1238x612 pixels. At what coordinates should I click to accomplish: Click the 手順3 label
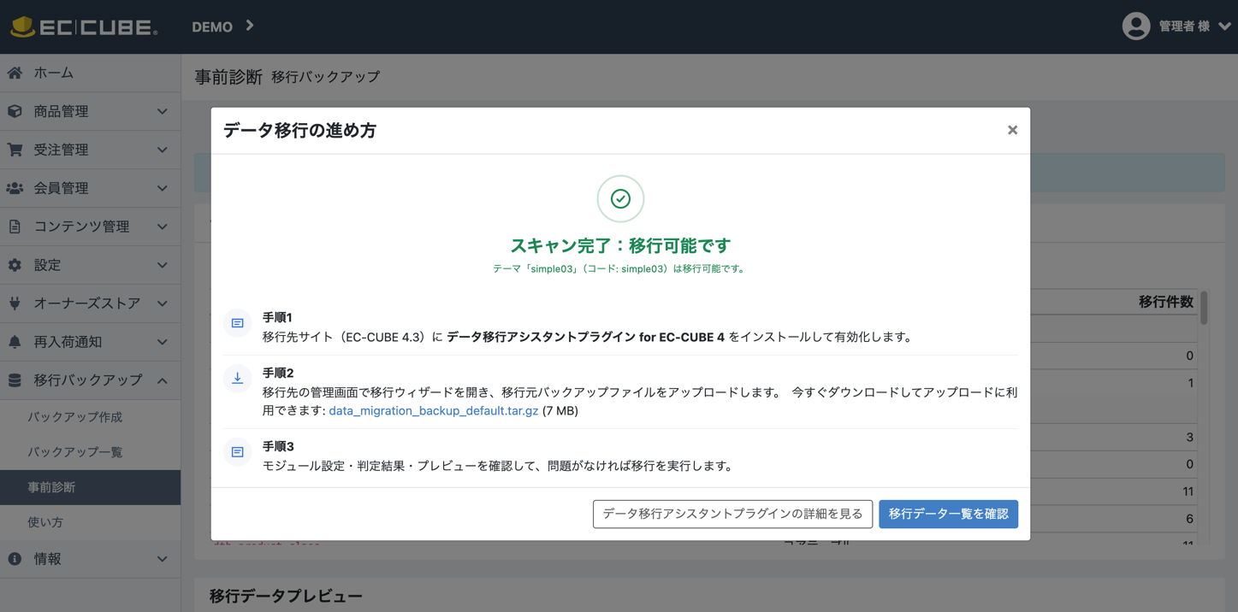tap(278, 446)
